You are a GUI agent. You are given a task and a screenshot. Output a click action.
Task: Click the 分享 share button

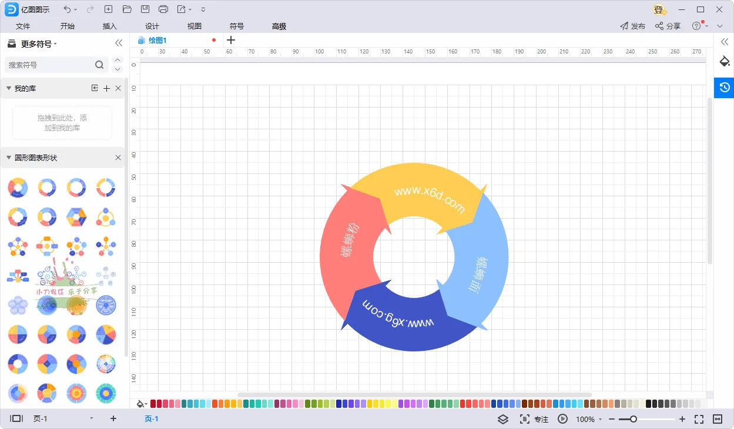668,26
